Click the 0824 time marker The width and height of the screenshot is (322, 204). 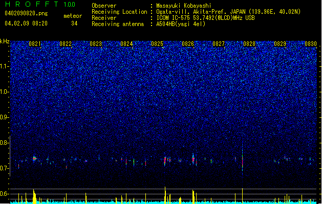click(x=126, y=44)
